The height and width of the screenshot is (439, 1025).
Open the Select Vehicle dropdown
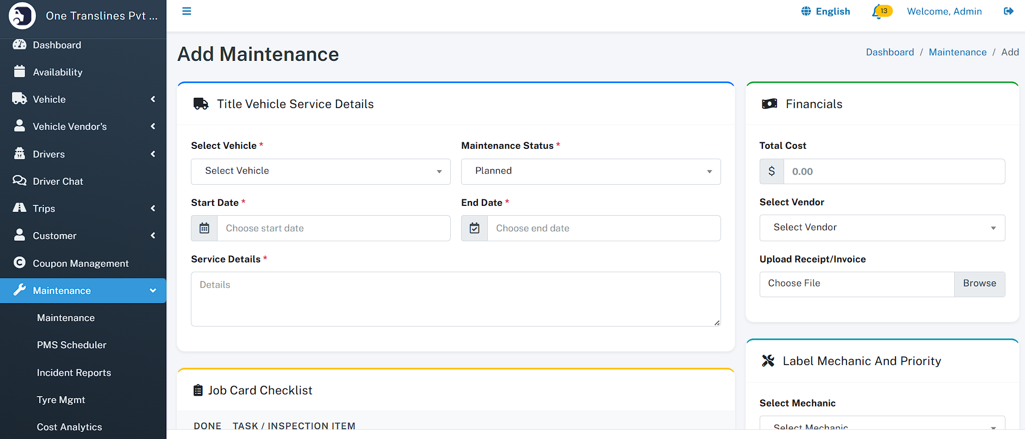click(x=320, y=171)
